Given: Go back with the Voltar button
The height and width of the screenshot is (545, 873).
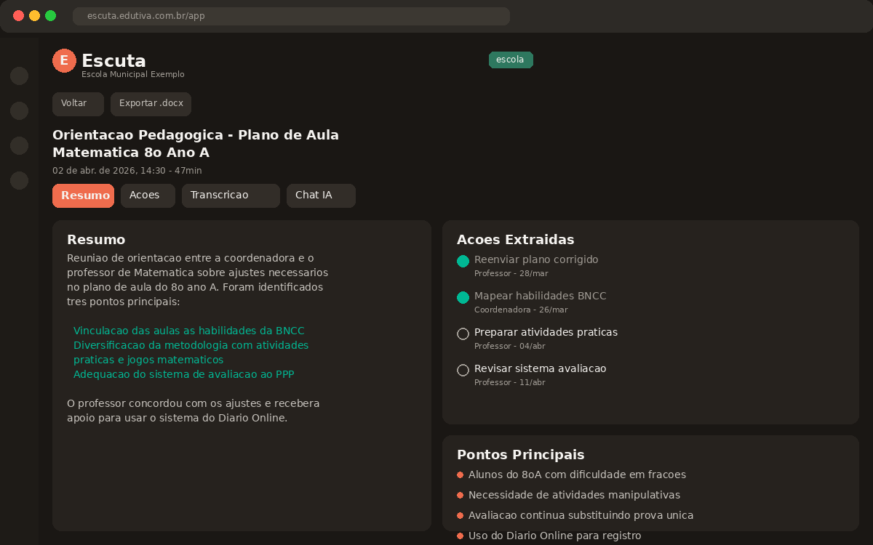Looking at the screenshot, I should click(x=78, y=104).
